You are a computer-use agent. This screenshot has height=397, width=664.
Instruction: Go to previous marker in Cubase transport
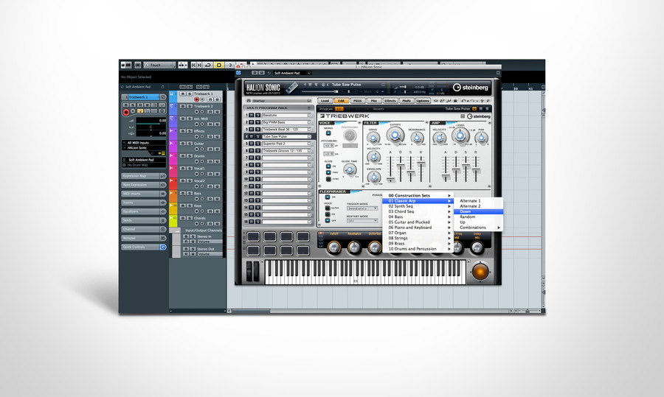(x=193, y=65)
